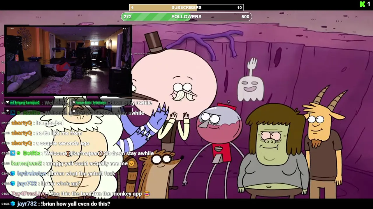373x209 pixels.
Task: Click the current subscriber count 6
Action: 132,8
